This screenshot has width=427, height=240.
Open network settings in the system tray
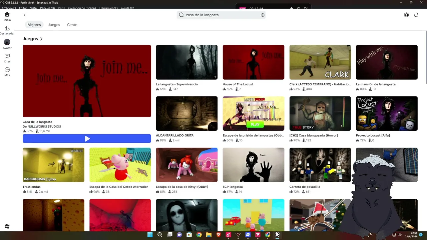tap(394, 235)
